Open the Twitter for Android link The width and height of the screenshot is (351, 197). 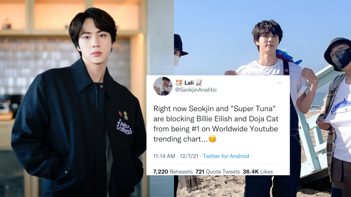[226, 156]
